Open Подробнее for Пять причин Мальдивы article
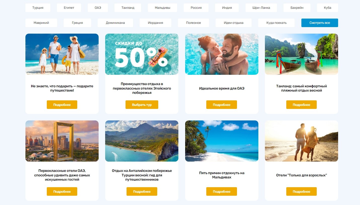 click(222, 191)
